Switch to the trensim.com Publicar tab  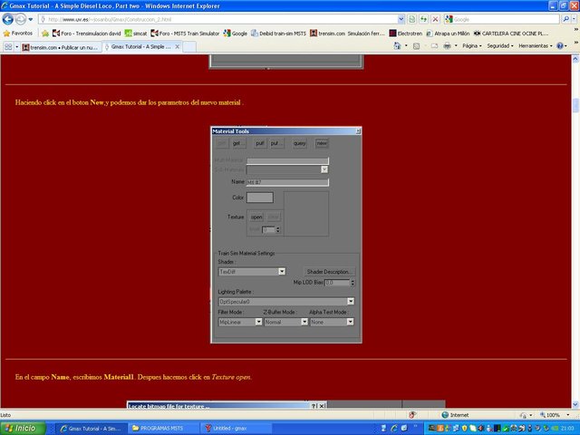[x=55, y=45]
